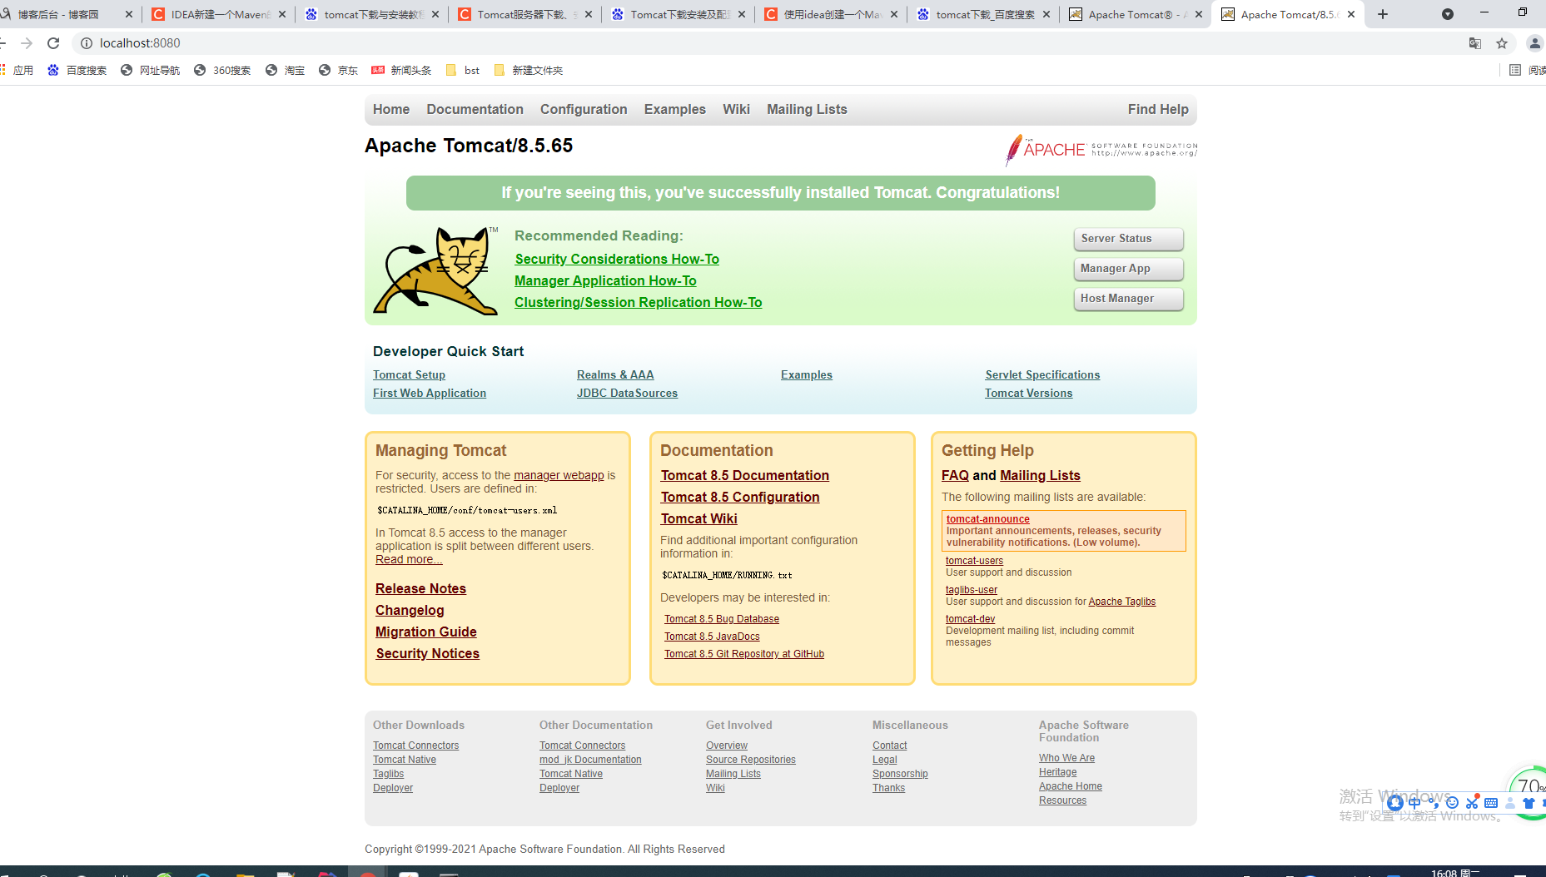Screen dimensions: 1546x877
Task: Open the tomcat-announce mailing list link
Action: pos(988,519)
